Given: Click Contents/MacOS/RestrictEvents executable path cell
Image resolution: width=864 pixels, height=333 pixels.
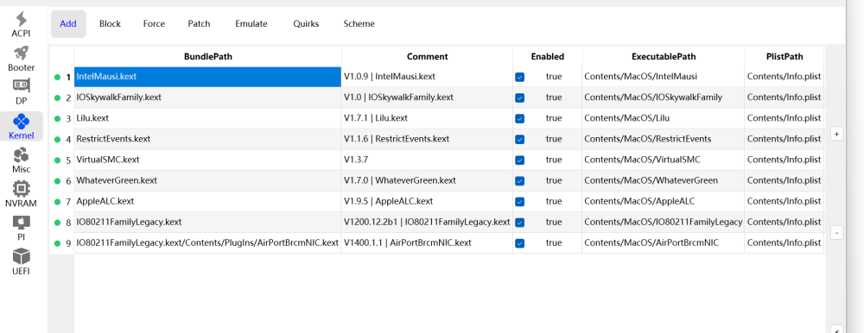Looking at the screenshot, I should tap(664, 139).
